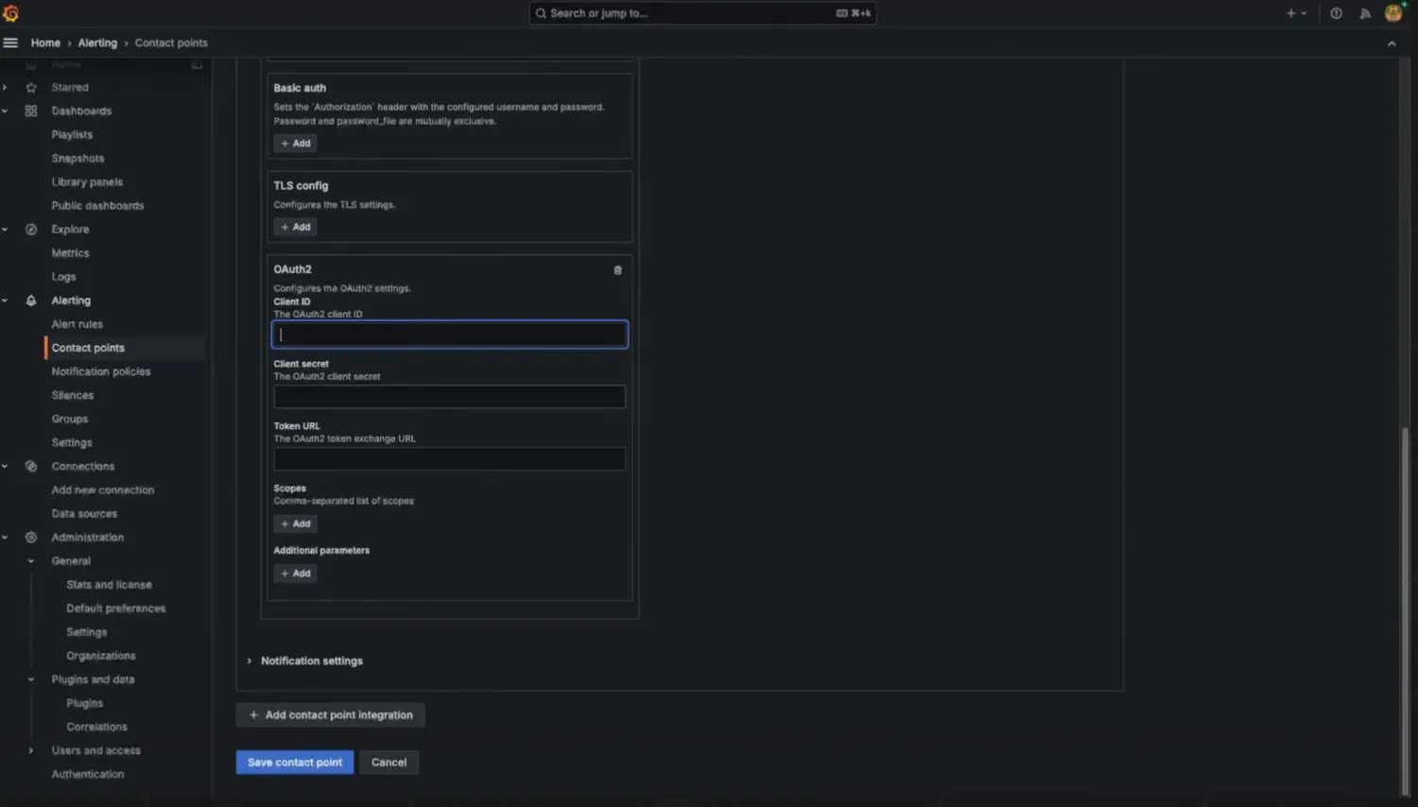Click the Starred star icon

click(31, 87)
